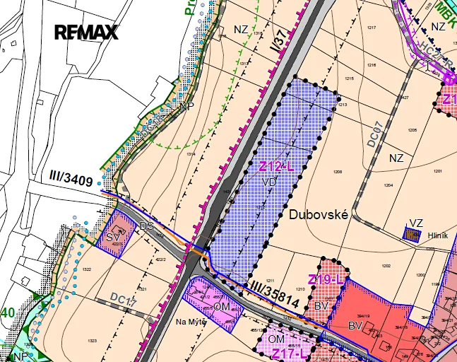
Task: Click parcel number 1210
Action: click(300, 289)
